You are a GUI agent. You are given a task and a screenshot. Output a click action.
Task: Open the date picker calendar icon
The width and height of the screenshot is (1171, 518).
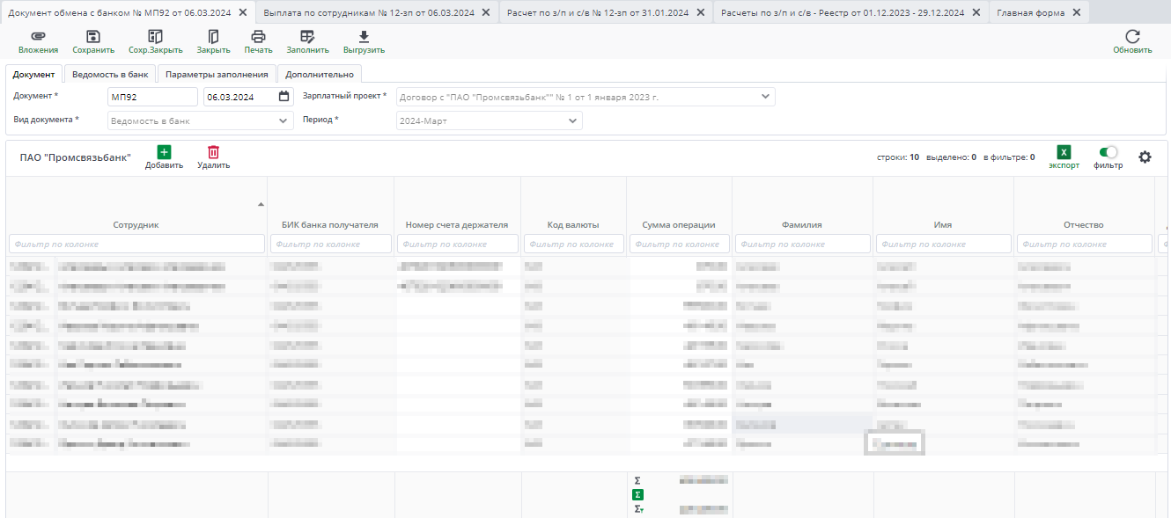pos(284,97)
